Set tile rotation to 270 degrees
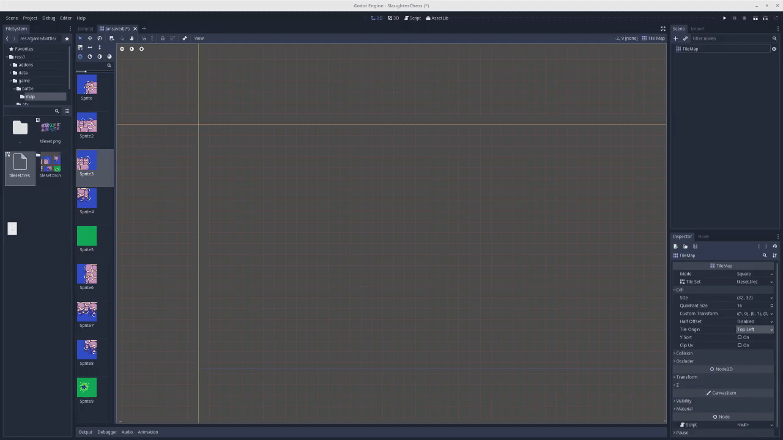 pyautogui.click(x=109, y=56)
